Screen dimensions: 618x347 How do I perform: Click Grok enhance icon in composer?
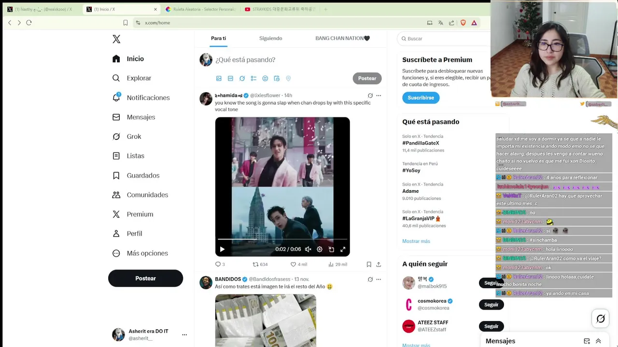click(x=242, y=79)
